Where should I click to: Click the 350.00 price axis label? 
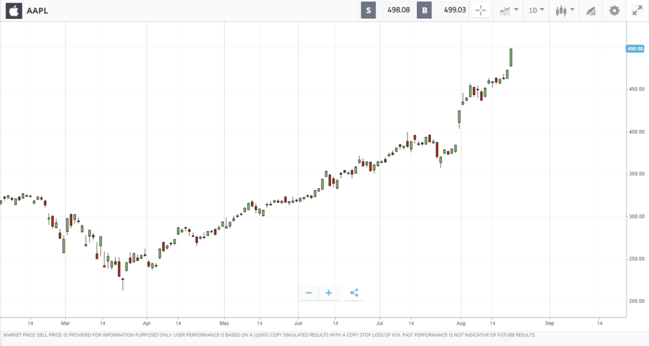[x=636, y=174]
